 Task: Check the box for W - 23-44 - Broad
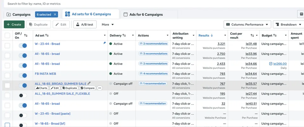[x=7, y=46]
